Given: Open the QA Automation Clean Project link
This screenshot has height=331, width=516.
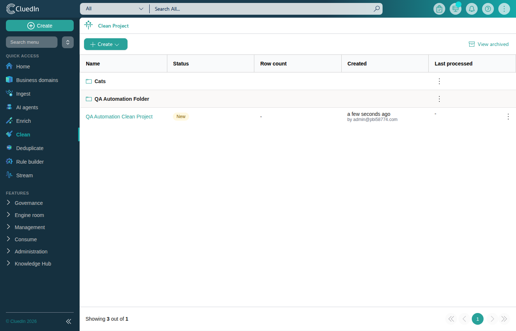Looking at the screenshot, I should pyautogui.click(x=119, y=117).
